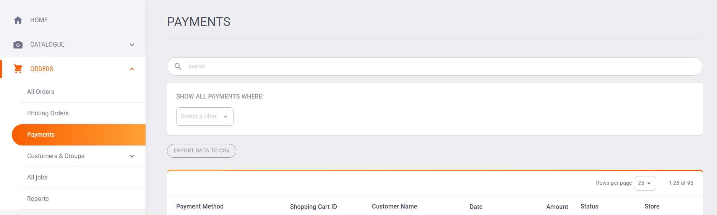Click the magnifier icon in search bar
The image size is (717, 215).
(x=178, y=66)
